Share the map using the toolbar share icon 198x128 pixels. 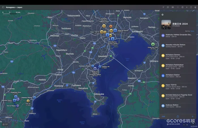[191, 7]
